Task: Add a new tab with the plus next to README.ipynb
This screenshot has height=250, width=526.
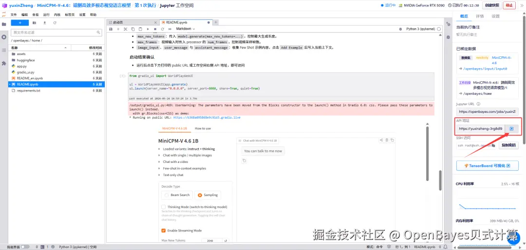Action: pos(216,22)
